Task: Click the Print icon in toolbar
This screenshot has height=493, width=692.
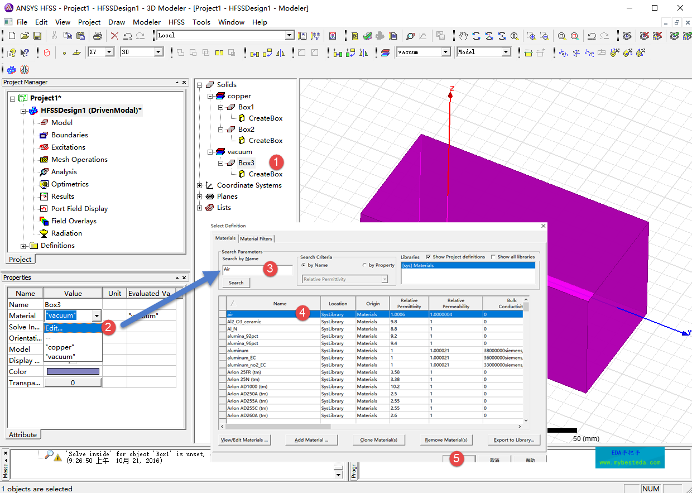Action: (x=98, y=36)
